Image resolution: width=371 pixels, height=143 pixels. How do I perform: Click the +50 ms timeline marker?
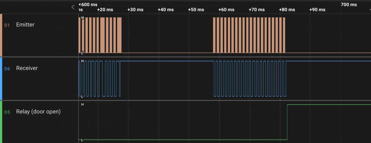click(x=196, y=10)
